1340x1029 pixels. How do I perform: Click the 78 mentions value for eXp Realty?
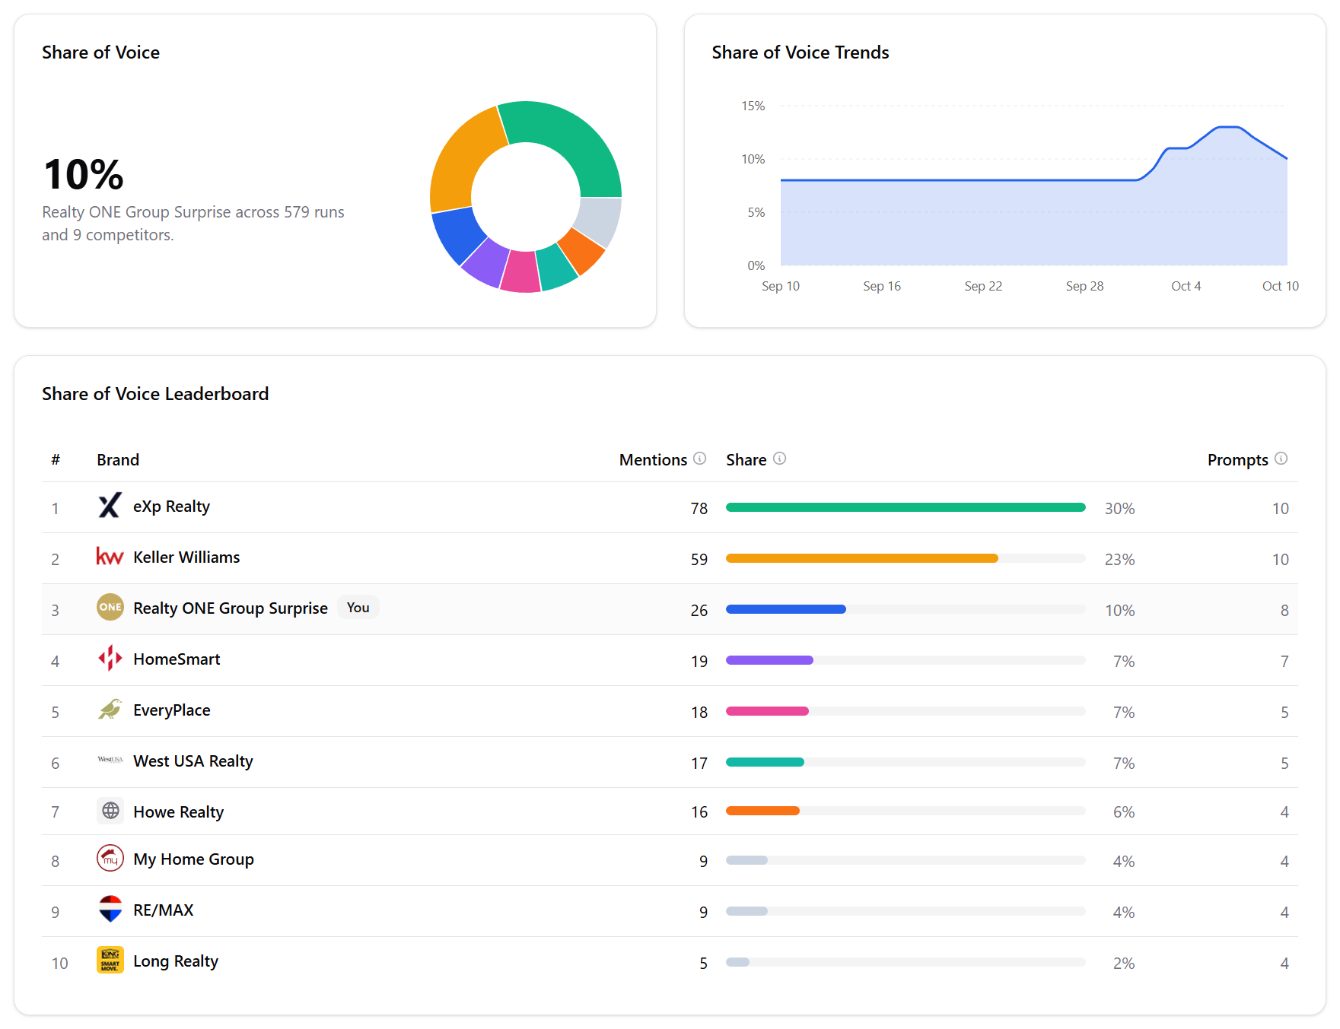coord(699,509)
